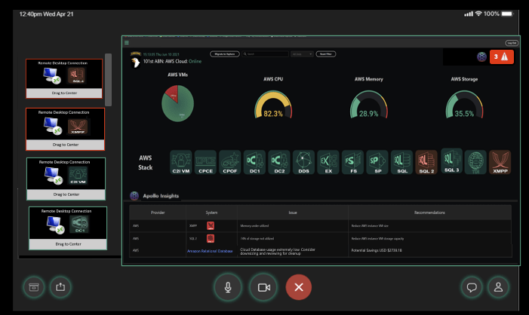Select the EX Exchange icon
Viewport: 529px width, 315px height.
pos(328,162)
